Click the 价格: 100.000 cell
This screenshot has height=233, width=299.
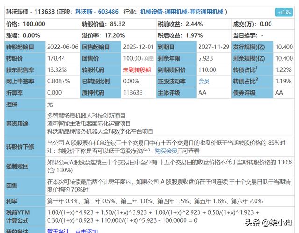42,24
